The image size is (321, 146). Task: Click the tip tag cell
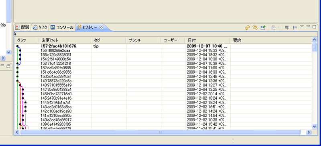click(x=96, y=46)
